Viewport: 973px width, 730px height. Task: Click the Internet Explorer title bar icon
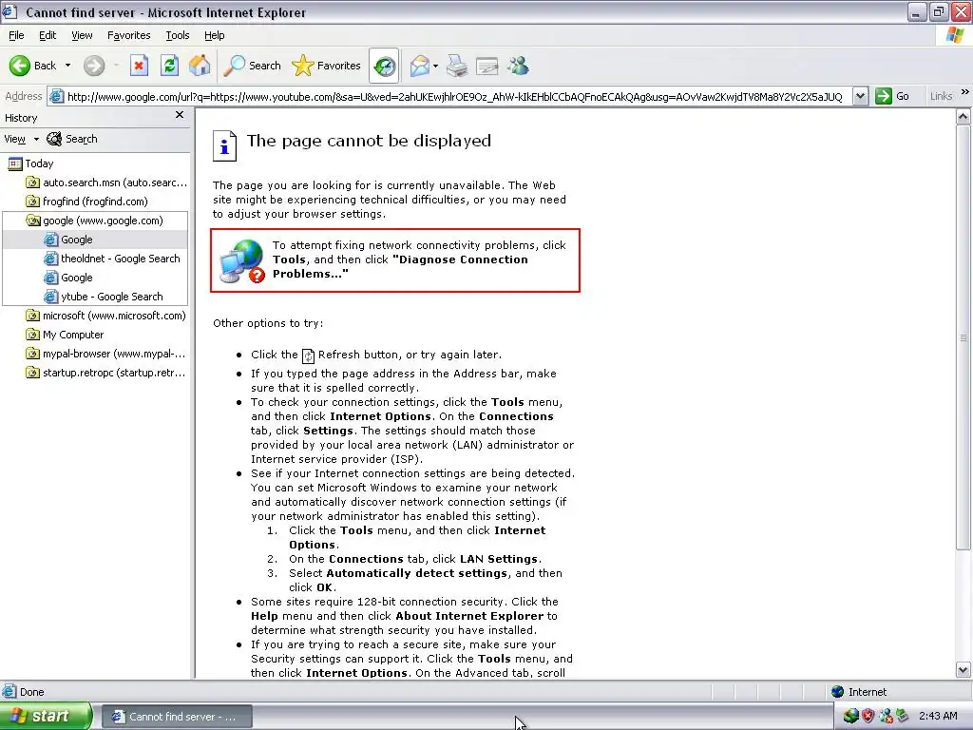pos(10,11)
